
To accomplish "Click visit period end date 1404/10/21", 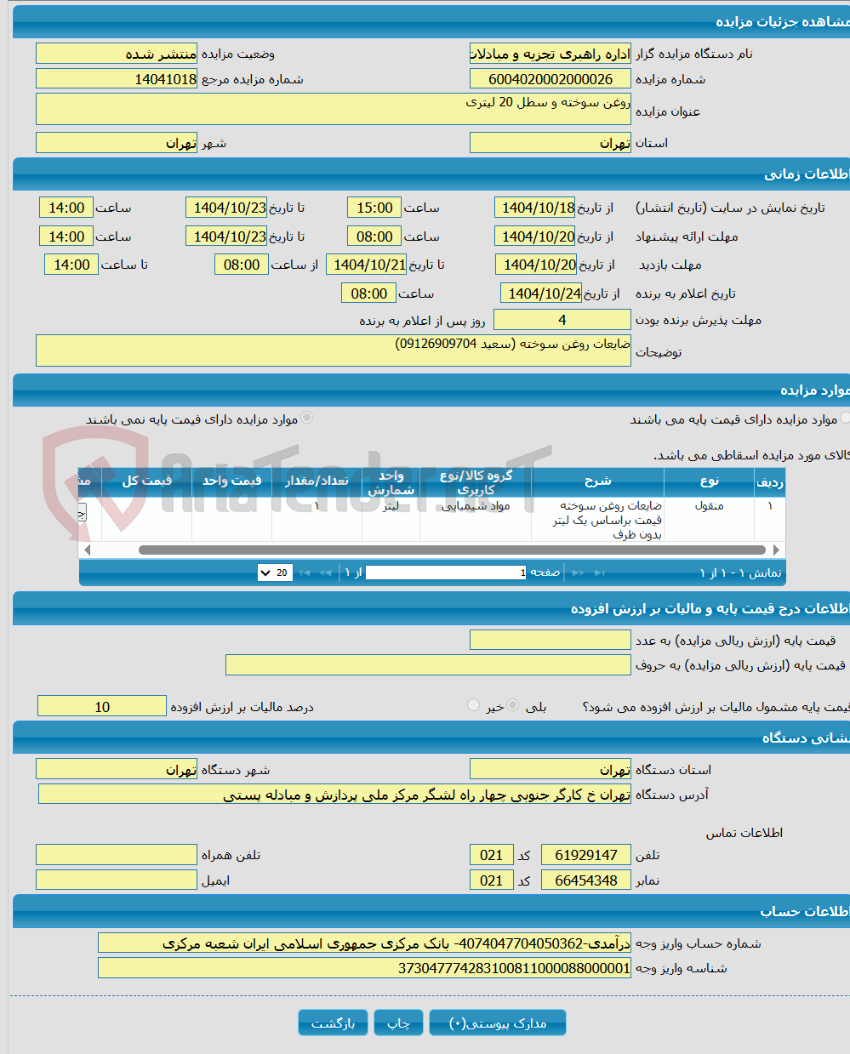I will 367,265.
